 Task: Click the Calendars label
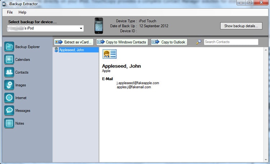(23, 60)
